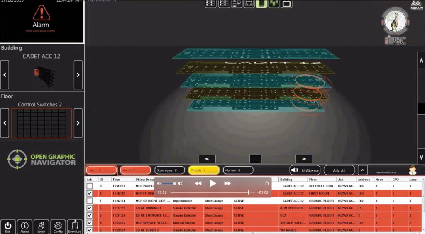Click the share icon in video overlay
The image size is (425, 234).
click(x=267, y=183)
